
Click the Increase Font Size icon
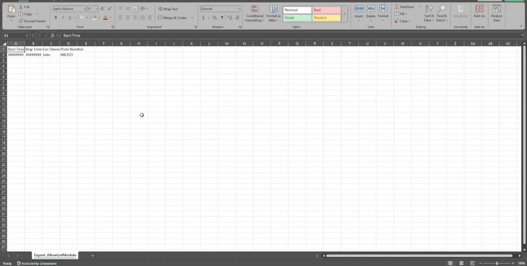[103, 9]
